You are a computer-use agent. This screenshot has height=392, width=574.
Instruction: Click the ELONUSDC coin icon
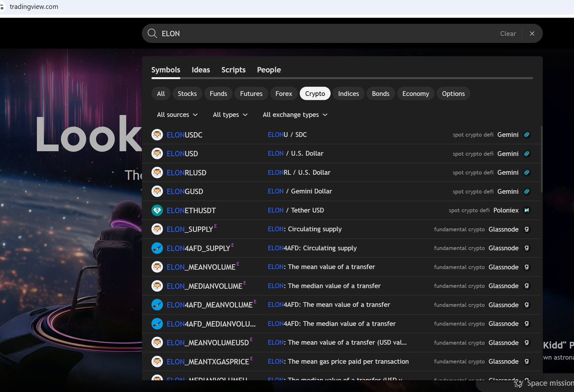point(157,135)
